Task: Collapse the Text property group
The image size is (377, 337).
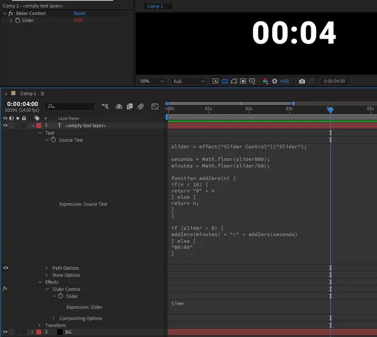Action: [x=40, y=133]
